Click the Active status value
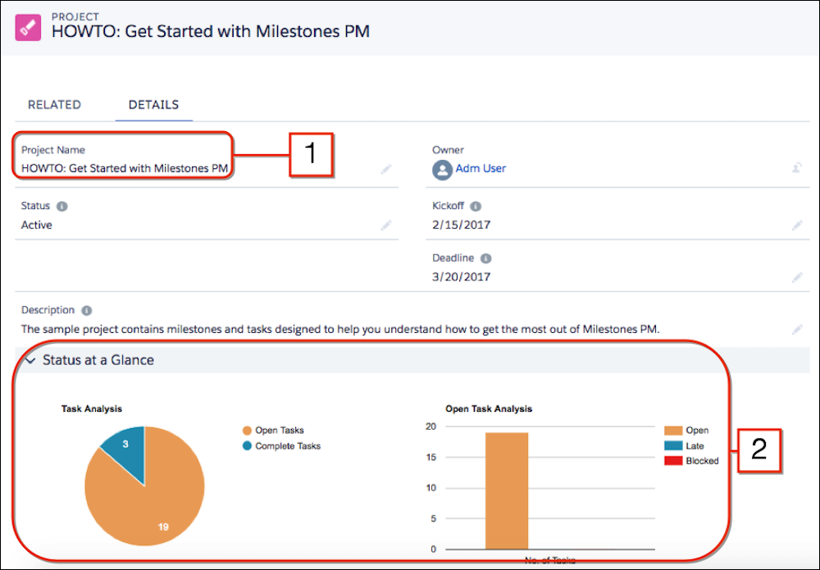 [x=37, y=225]
